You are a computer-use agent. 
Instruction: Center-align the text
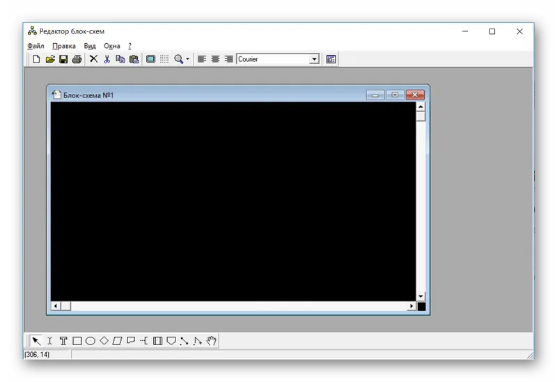[215, 59]
